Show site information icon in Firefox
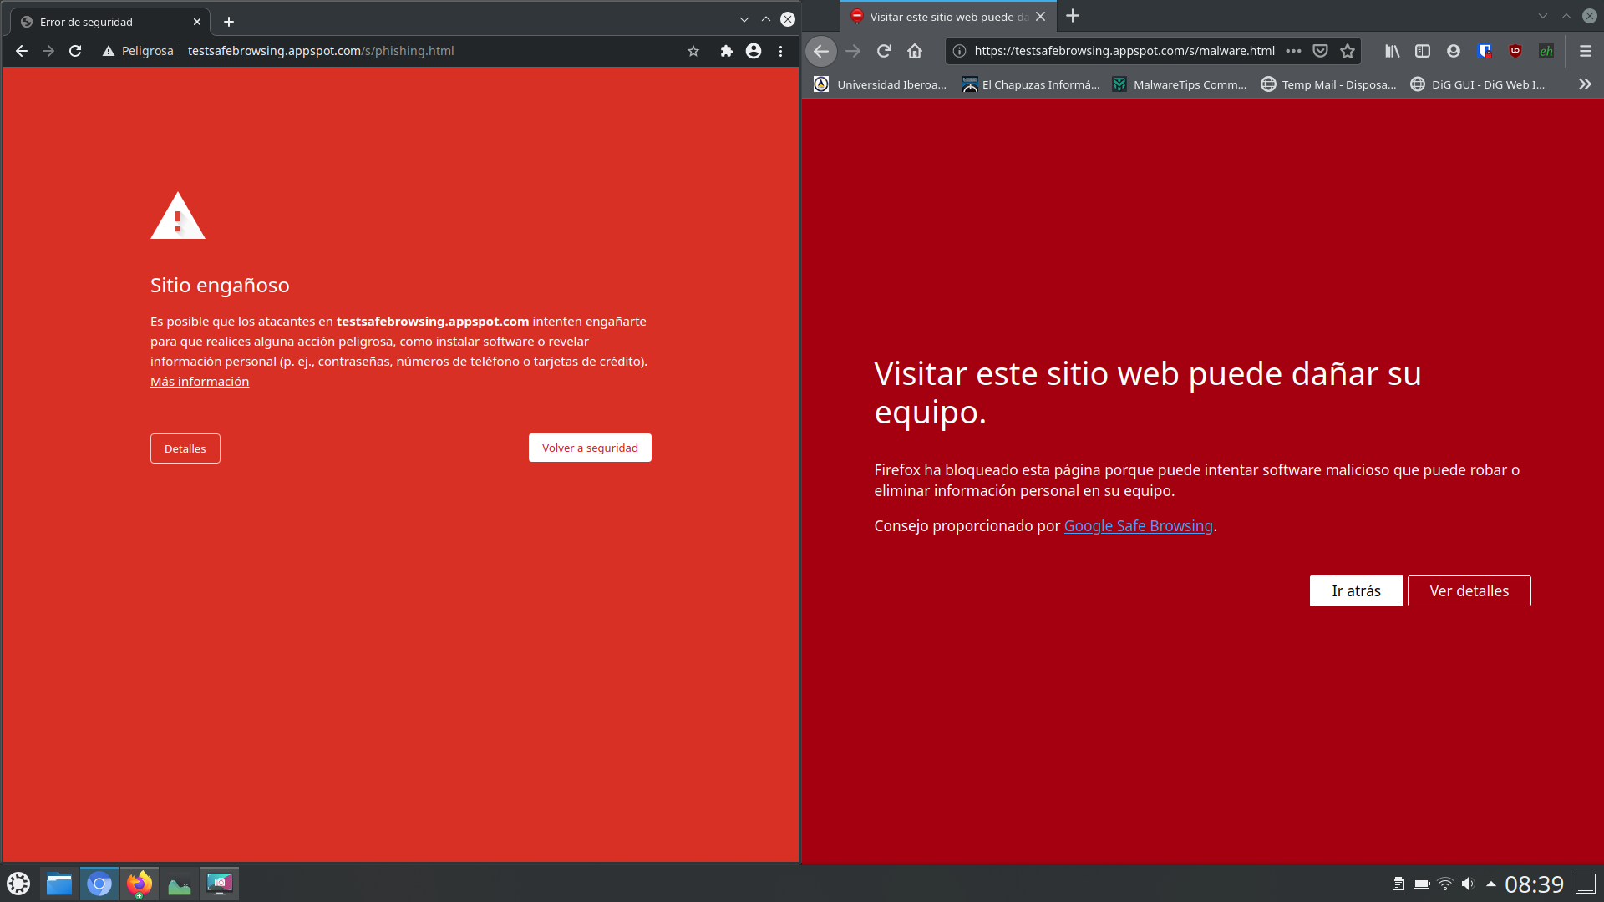This screenshot has height=902, width=1604. [960, 51]
